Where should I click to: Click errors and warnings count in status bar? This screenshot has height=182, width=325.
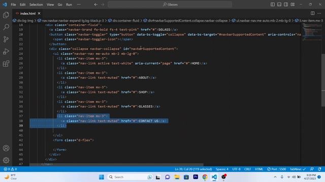[10, 169]
